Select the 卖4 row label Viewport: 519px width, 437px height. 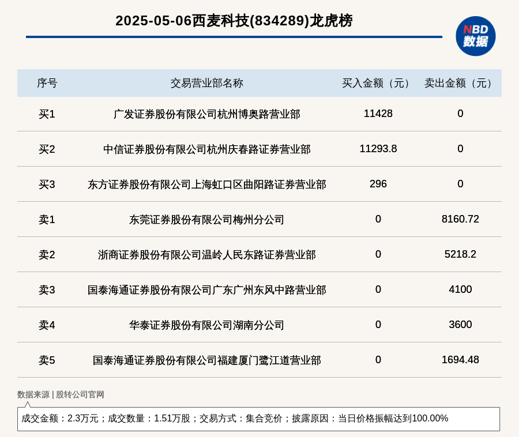[47, 325]
